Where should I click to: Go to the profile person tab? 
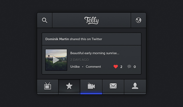(x=135, y=86)
